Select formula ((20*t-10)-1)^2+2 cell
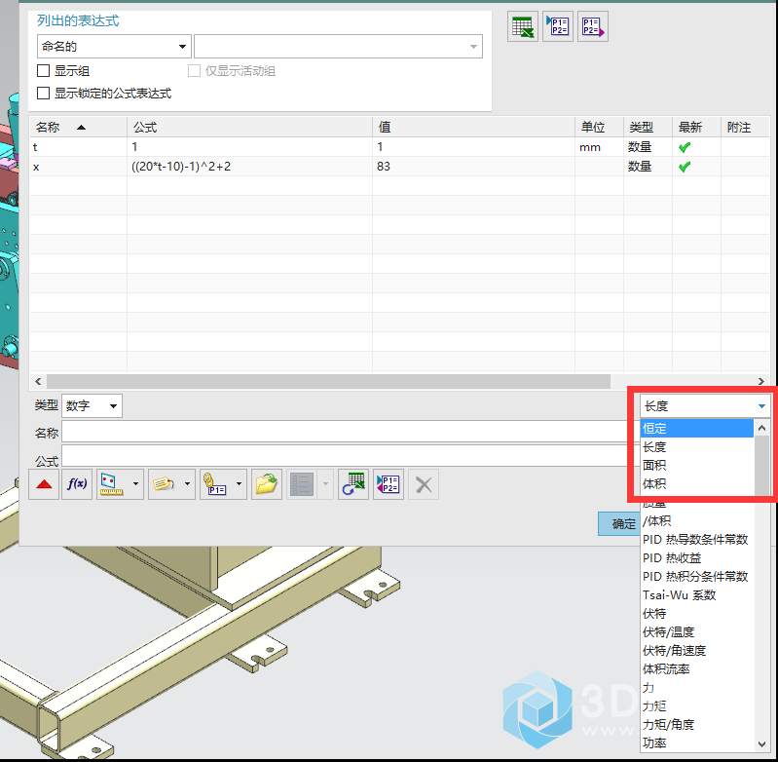The width and height of the screenshot is (778, 762). coord(249,167)
